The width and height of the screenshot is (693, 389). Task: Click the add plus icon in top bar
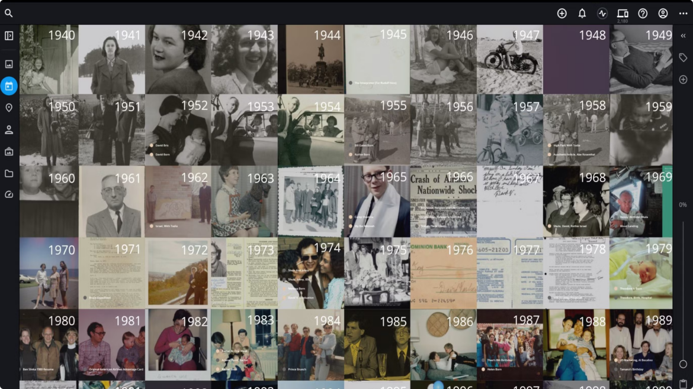[x=562, y=14]
